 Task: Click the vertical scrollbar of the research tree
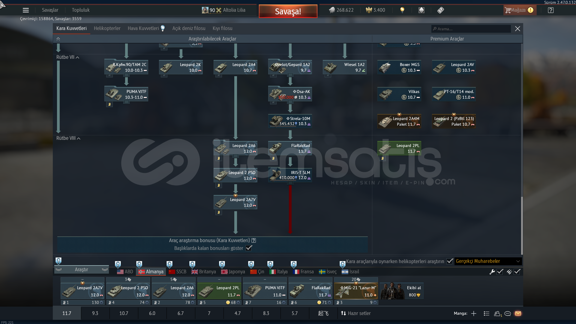pyautogui.click(x=522, y=226)
